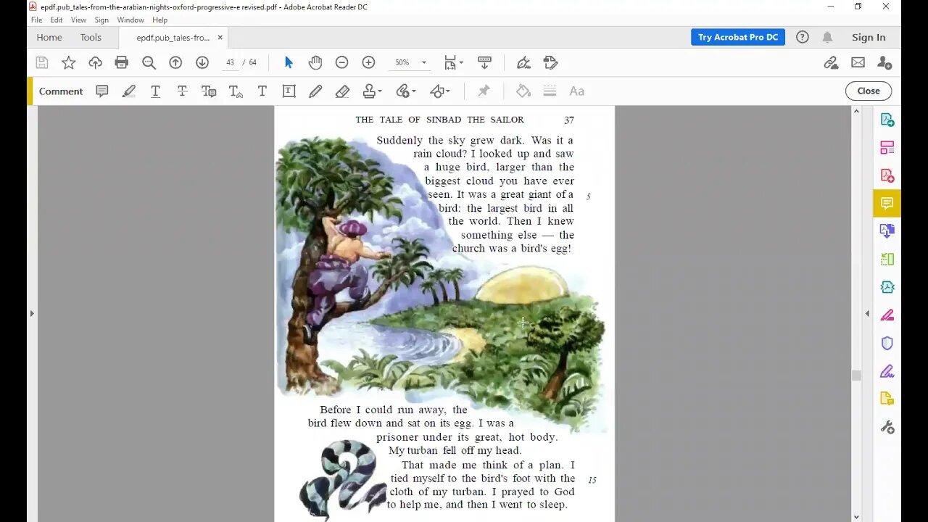Open the Help menu
This screenshot has width=928, height=522.
click(x=160, y=20)
